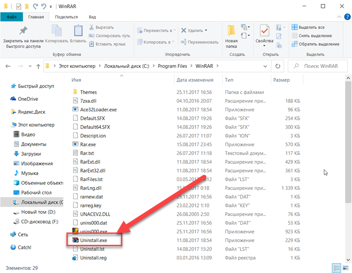Expand address bar history dropdown
352x273 pixels.
[x=265, y=66]
